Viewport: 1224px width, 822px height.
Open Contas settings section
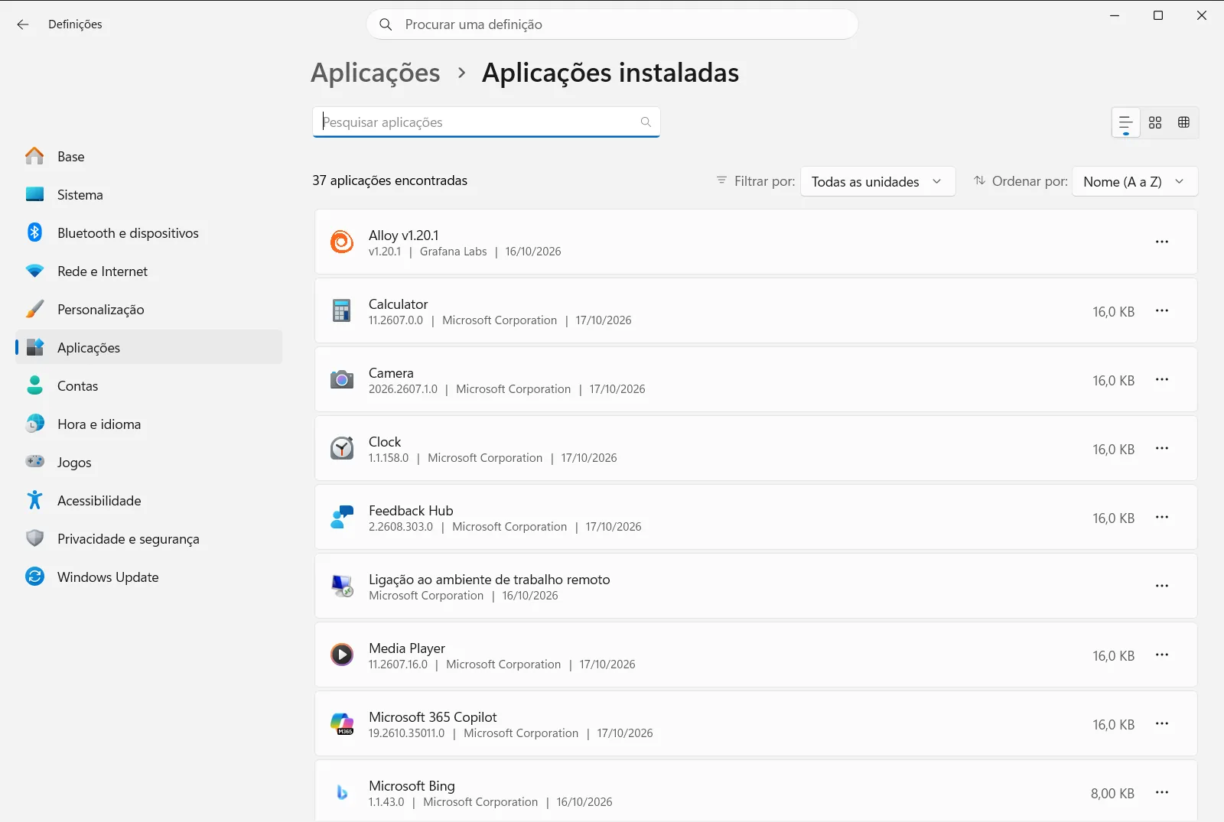pos(149,385)
